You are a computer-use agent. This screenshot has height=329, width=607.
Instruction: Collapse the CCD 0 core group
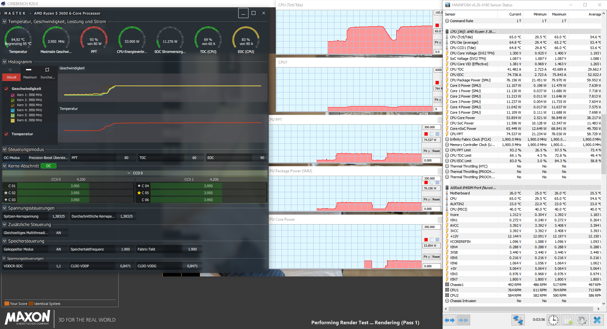click(x=129, y=173)
